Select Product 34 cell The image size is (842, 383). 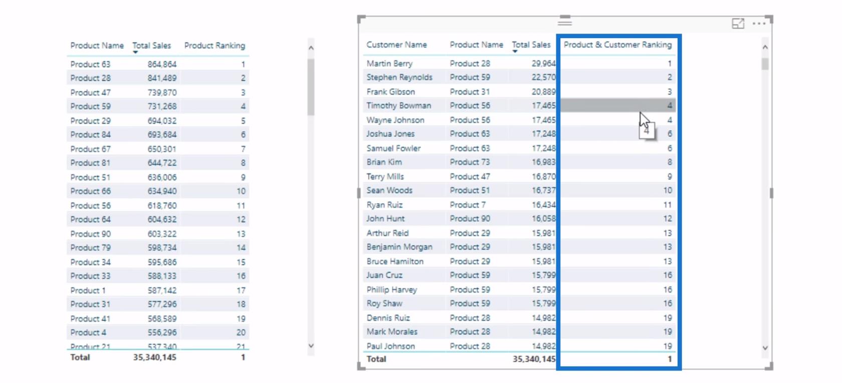tap(90, 262)
